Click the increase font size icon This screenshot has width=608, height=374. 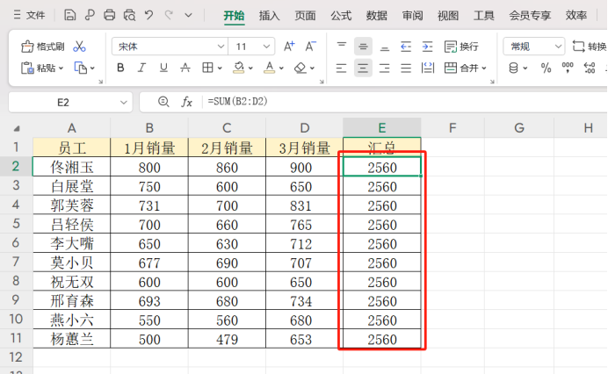click(x=289, y=47)
